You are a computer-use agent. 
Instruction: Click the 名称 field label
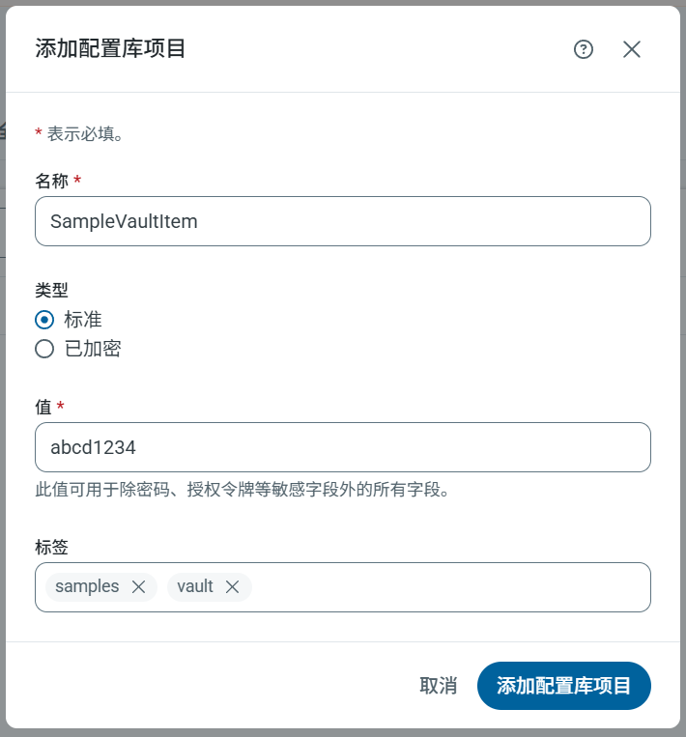pos(51,181)
